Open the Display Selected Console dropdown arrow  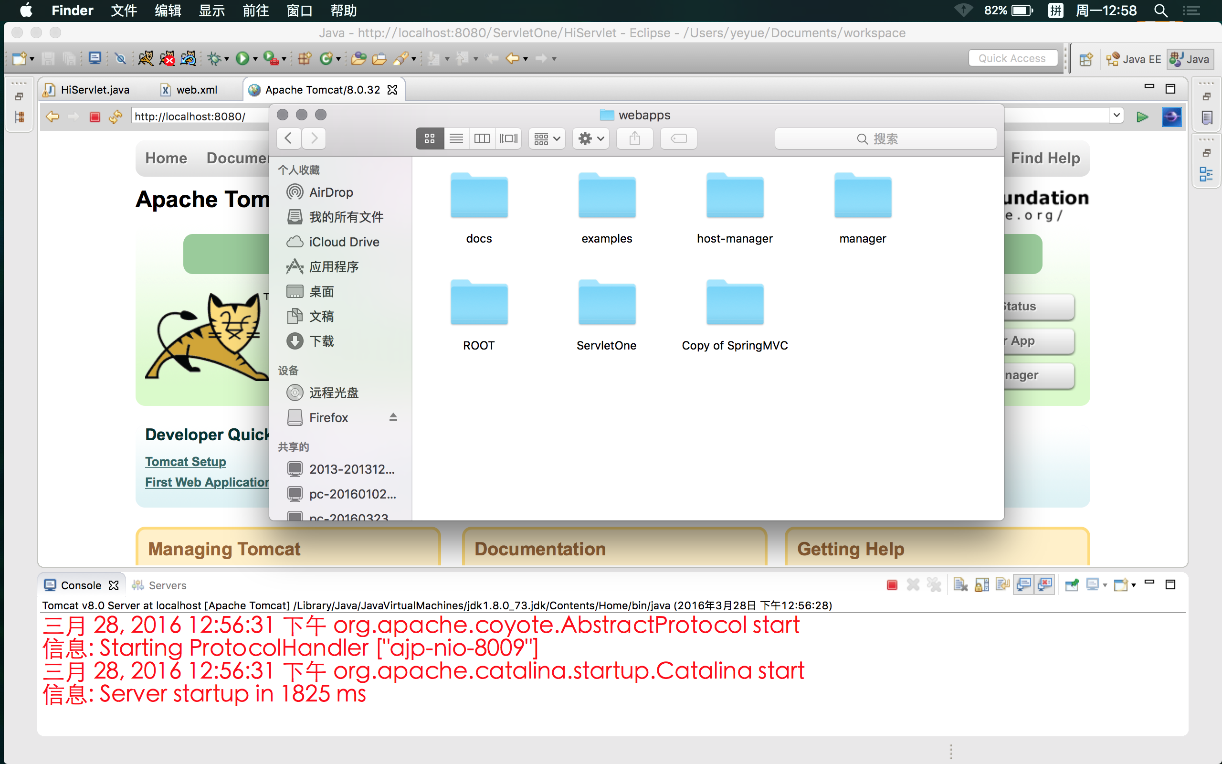coord(1105,585)
